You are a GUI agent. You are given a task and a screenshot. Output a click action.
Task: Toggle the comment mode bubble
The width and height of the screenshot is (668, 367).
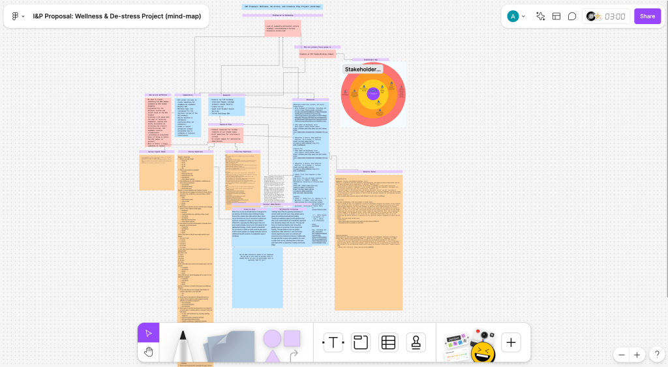[572, 16]
